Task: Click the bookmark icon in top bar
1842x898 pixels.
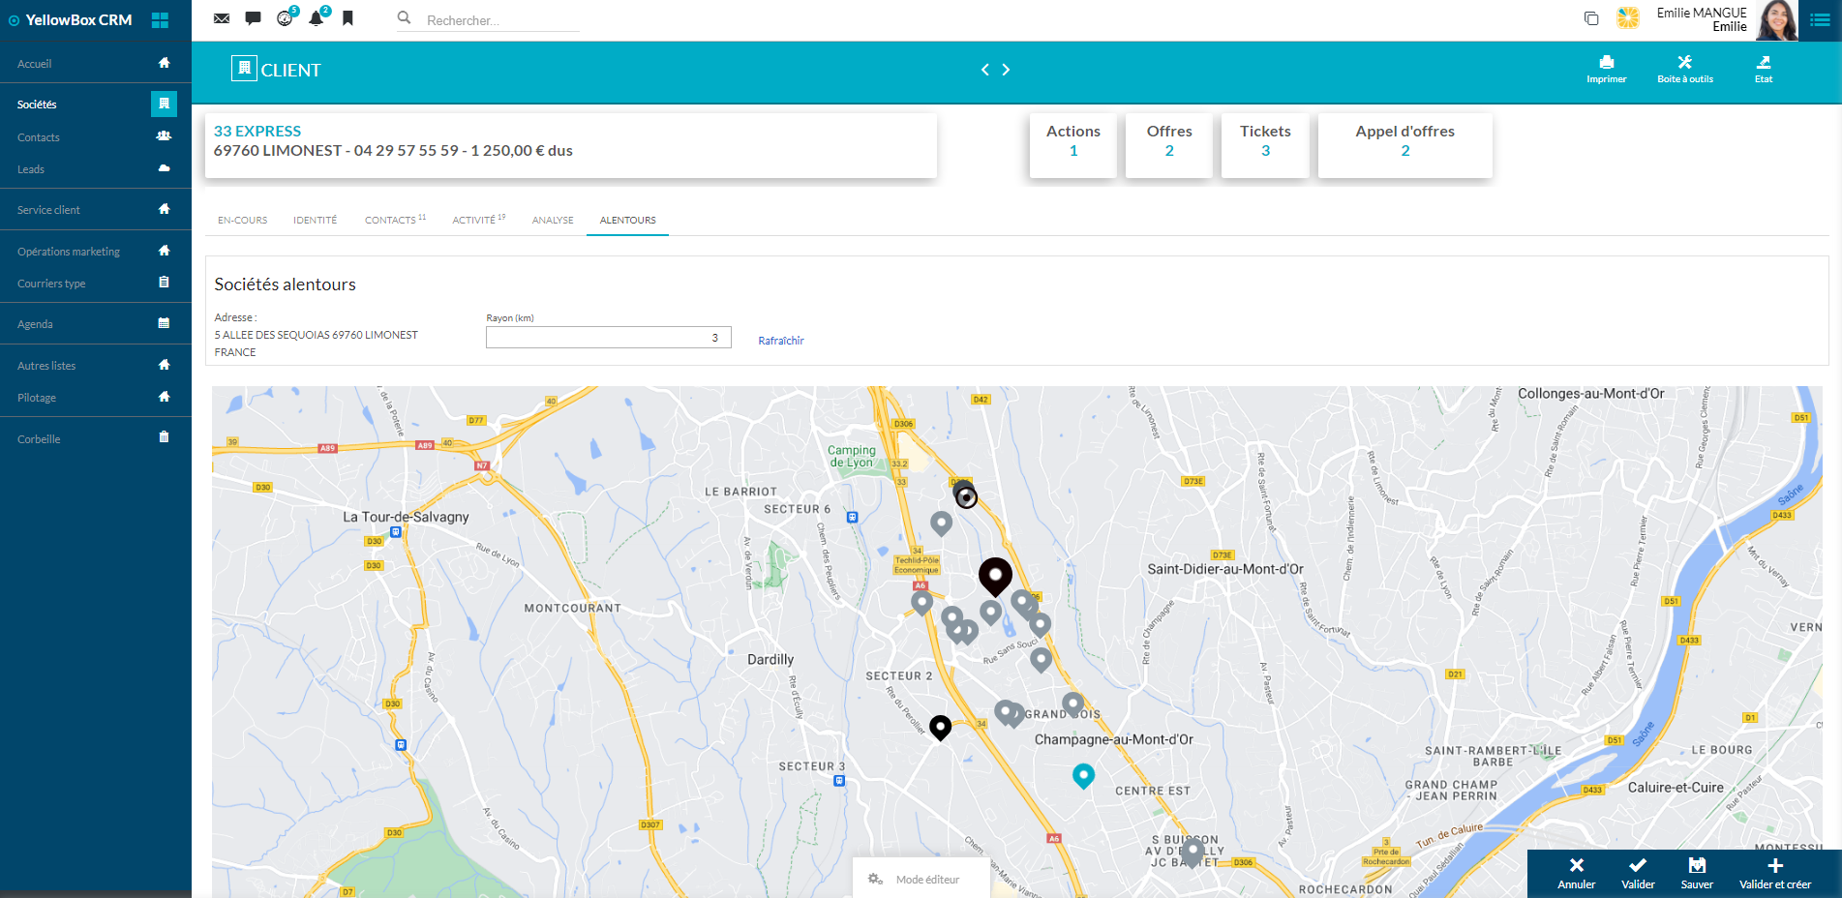Action: (347, 18)
